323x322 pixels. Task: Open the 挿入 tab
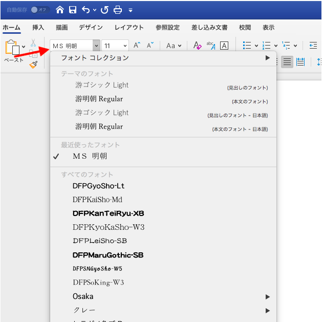click(x=38, y=28)
